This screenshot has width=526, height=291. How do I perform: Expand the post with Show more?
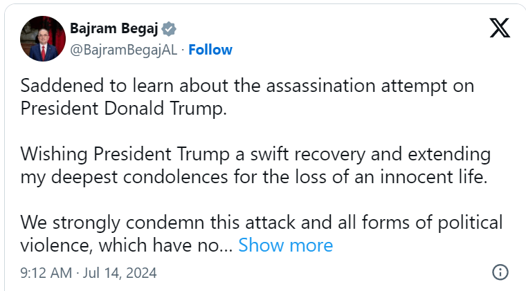pyautogui.click(x=285, y=245)
